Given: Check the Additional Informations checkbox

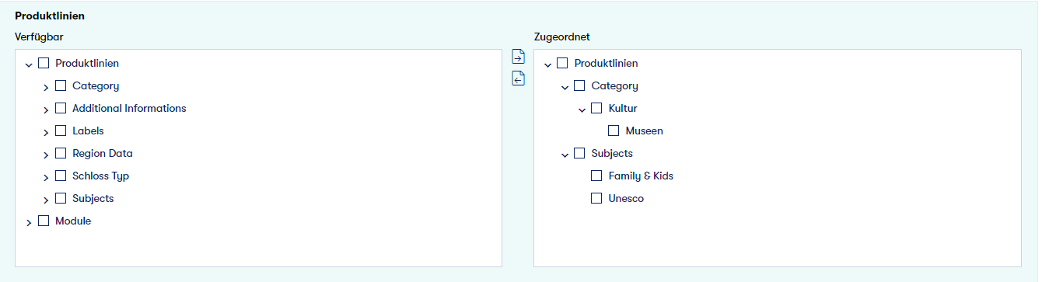Looking at the screenshot, I should pos(61,108).
